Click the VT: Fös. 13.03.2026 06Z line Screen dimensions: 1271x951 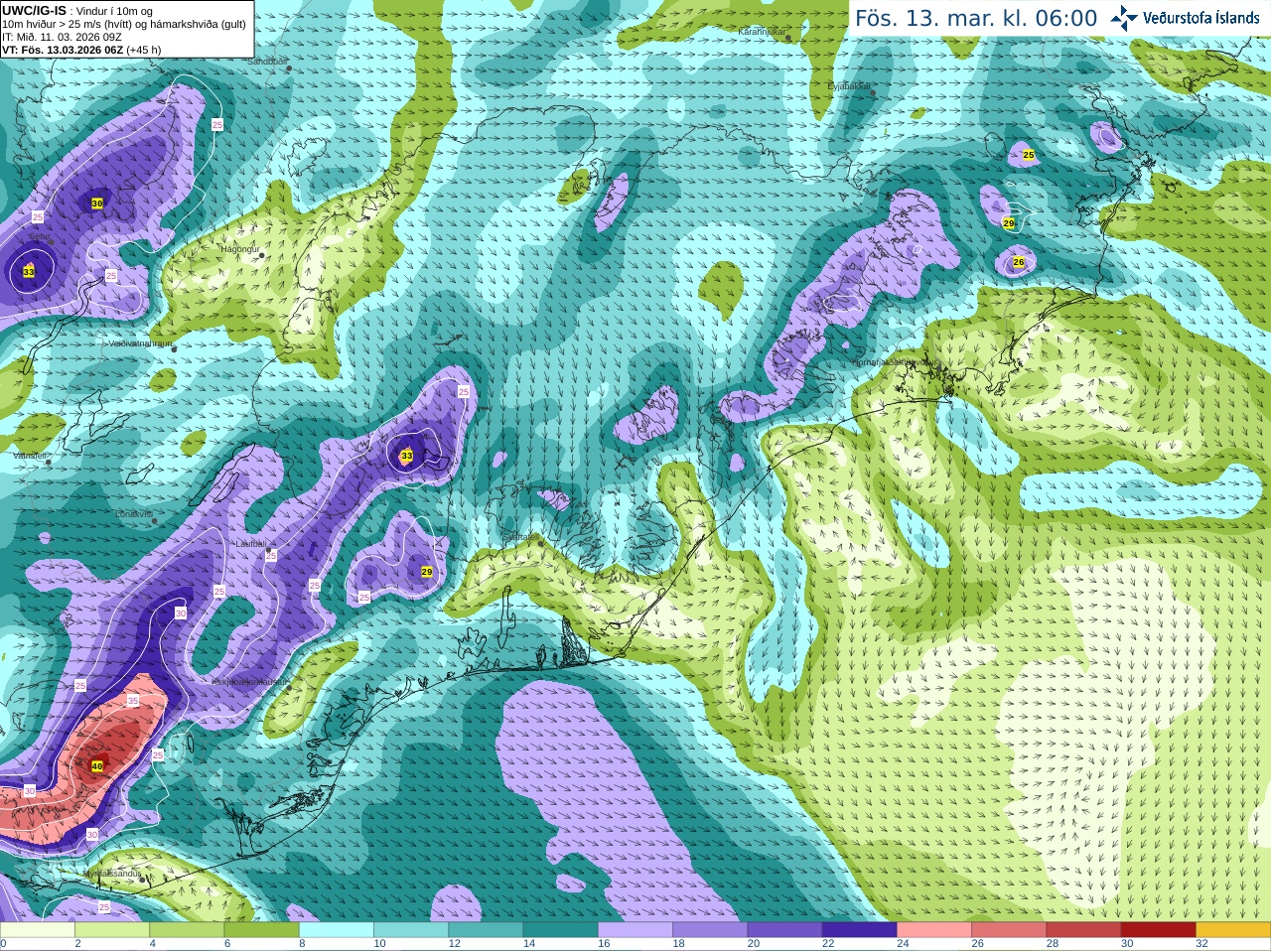[x=81, y=50]
